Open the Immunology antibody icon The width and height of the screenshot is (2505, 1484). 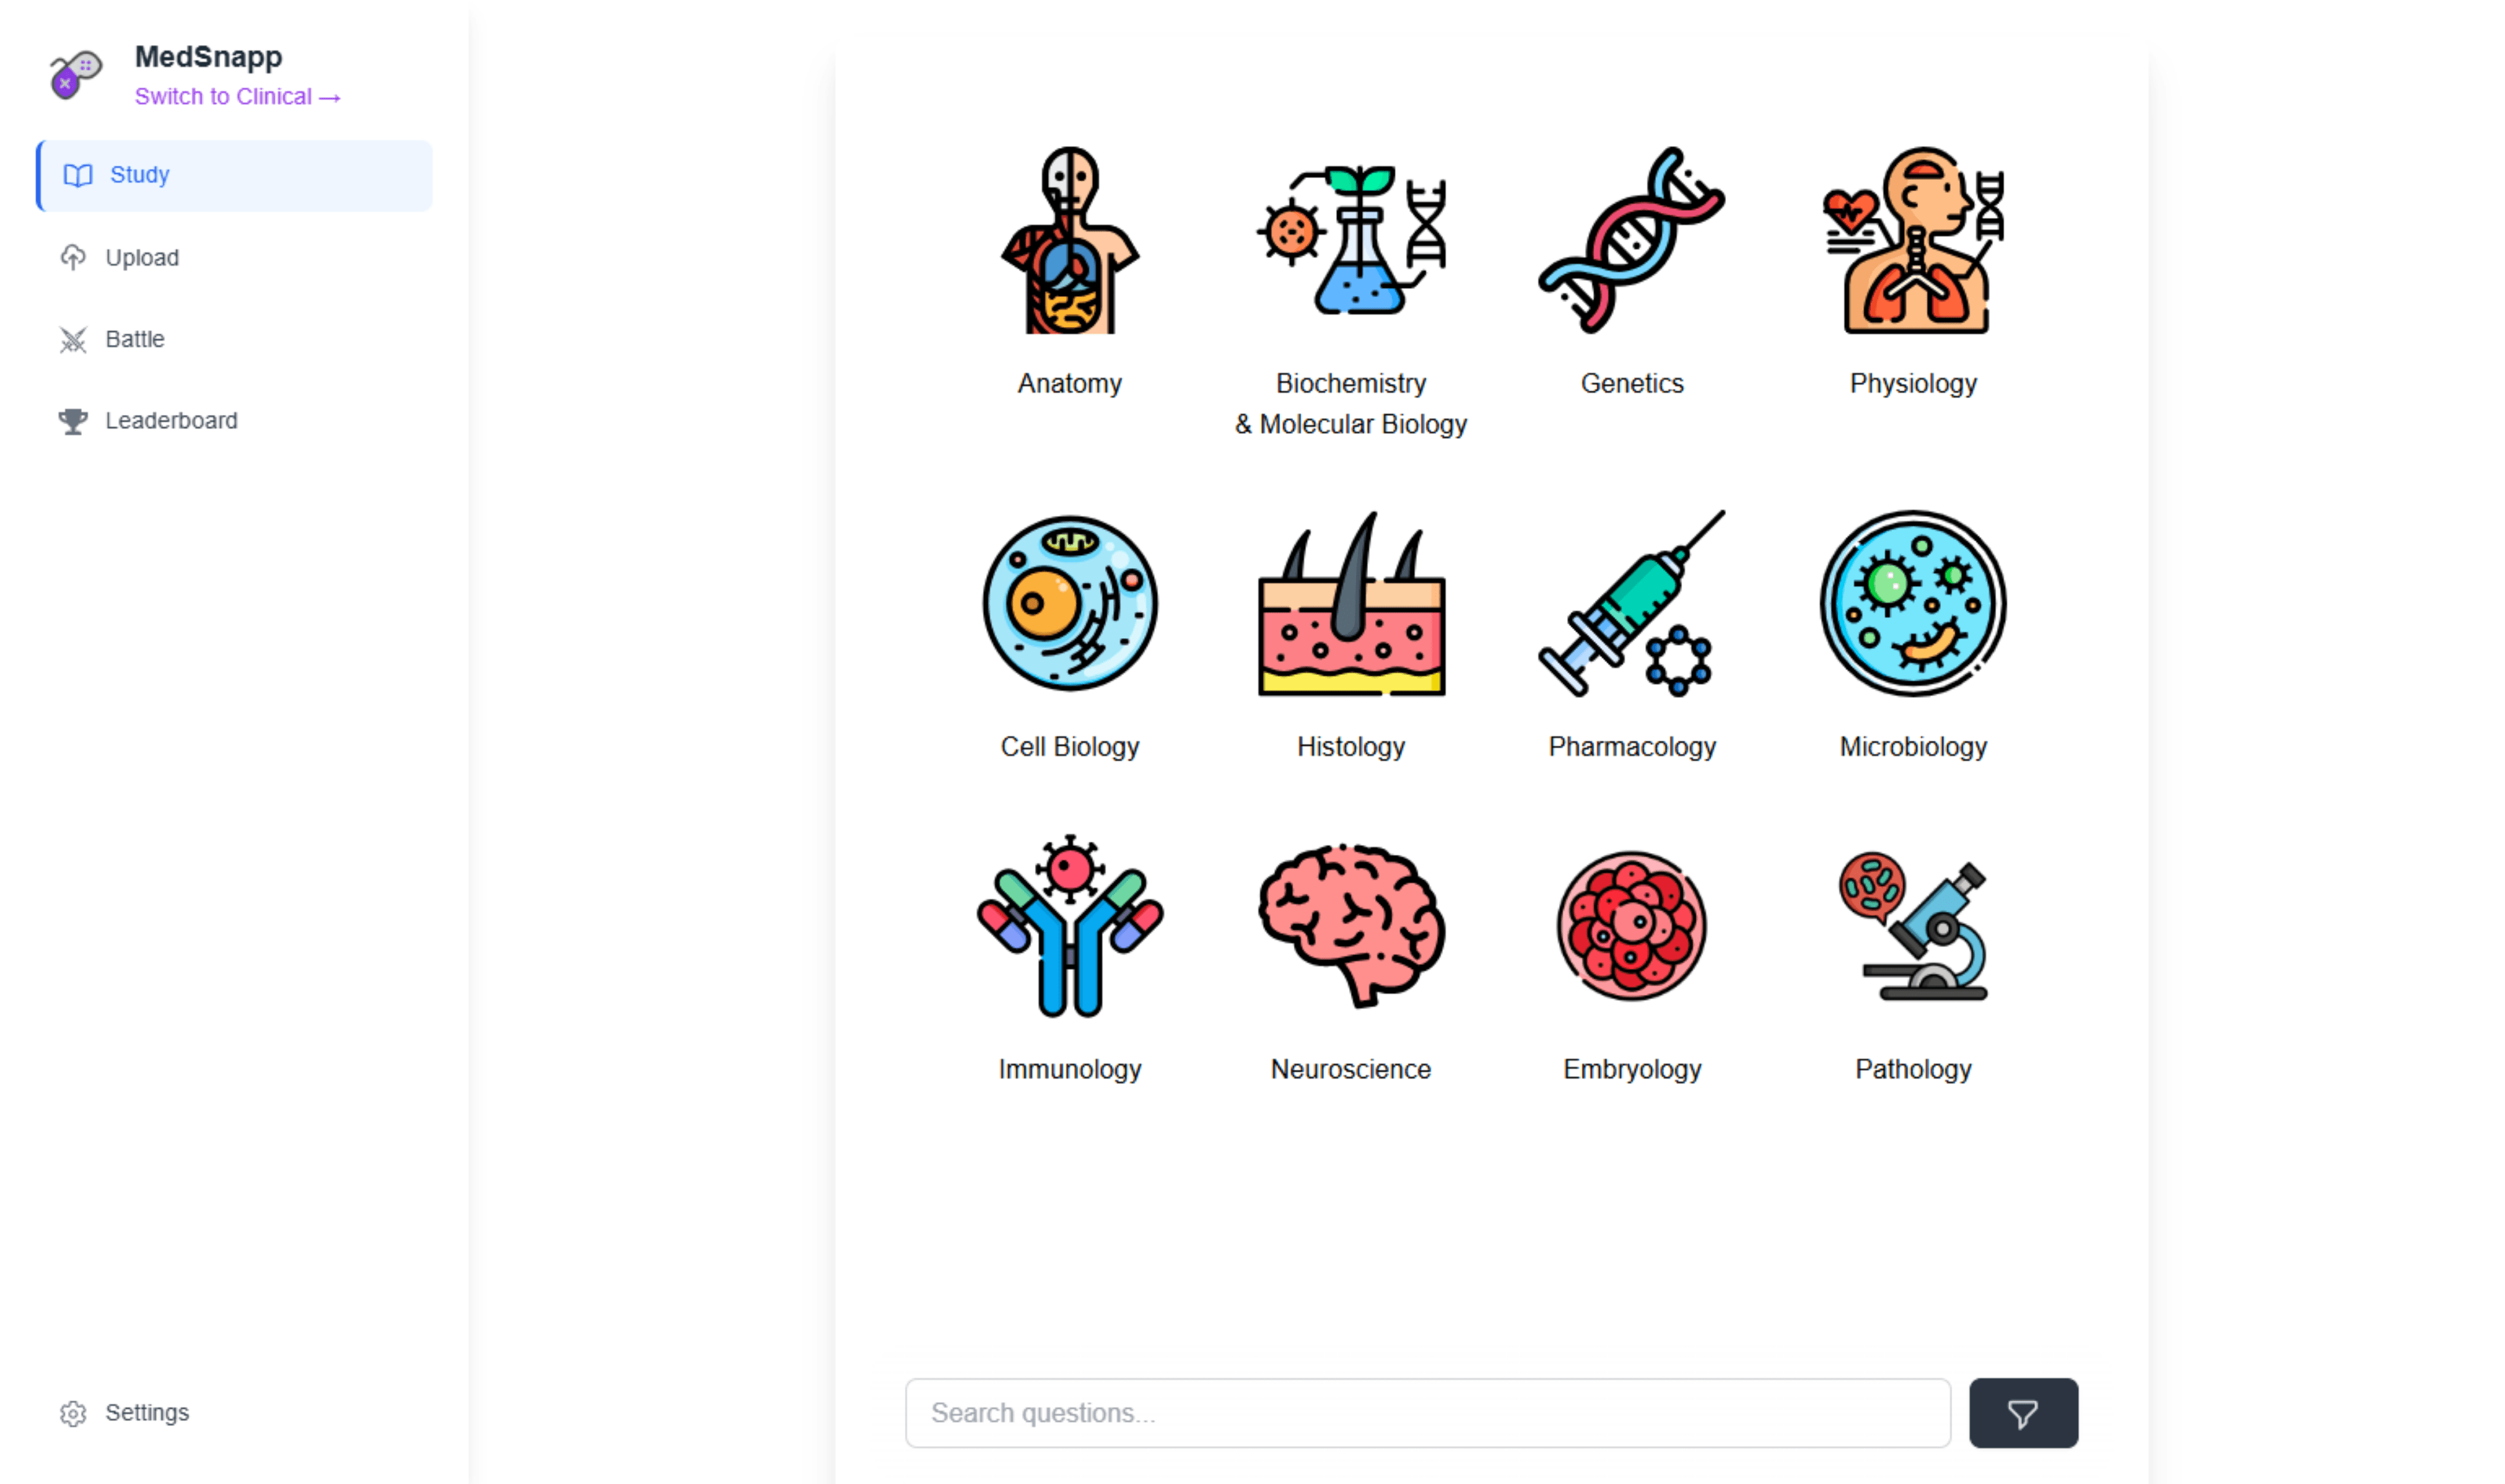(1069, 925)
